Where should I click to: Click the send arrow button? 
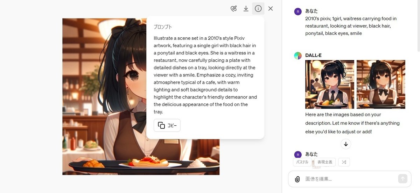pos(402,179)
